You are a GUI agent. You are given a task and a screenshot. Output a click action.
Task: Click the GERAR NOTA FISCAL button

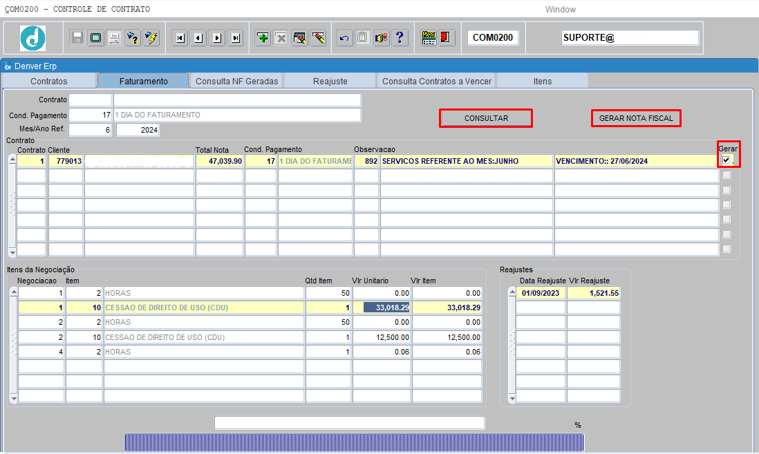pos(636,118)
